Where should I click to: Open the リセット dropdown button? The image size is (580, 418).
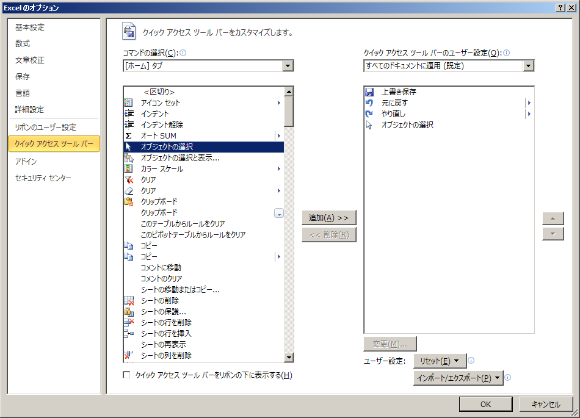[440, 361]
